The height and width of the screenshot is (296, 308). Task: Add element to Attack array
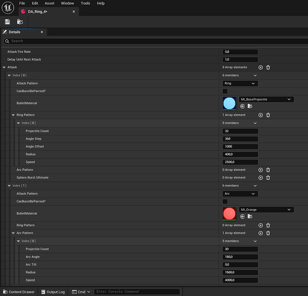pyautogui.click(x=260, y=67)
